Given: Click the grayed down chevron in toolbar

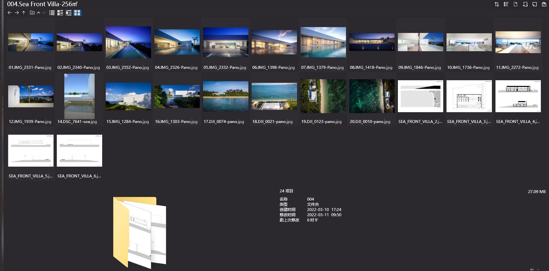Looking at the screenshot, I should tap(44, 13).
